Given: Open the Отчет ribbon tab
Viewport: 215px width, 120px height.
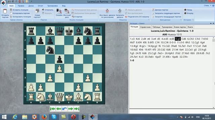Looking at the screenshot, I should [x=40, y=6].
